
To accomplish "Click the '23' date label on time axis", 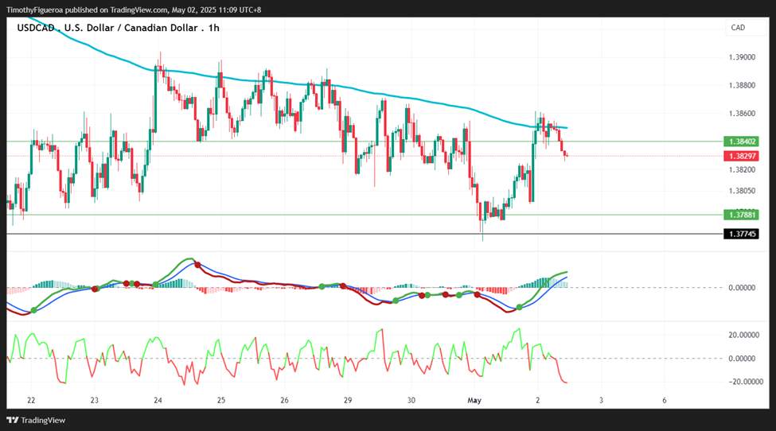I will (x=95, y=400).
